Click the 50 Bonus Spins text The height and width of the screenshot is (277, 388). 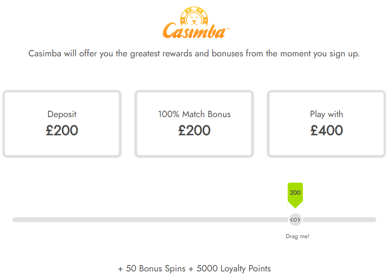coord(156,269)
